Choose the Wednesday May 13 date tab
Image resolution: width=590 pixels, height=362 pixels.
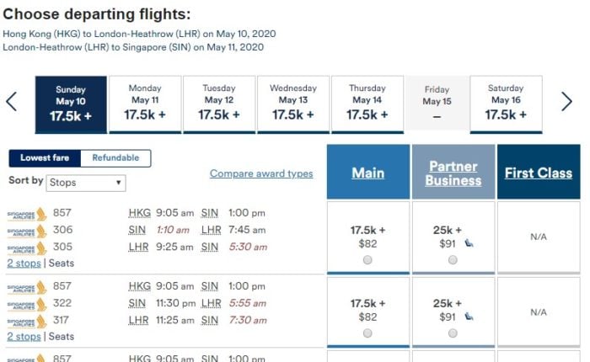(293, 104)
